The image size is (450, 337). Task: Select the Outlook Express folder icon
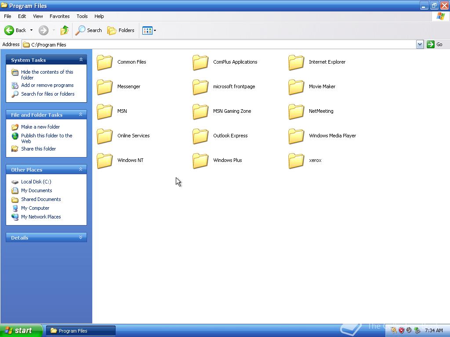click(x=200, y=136)
